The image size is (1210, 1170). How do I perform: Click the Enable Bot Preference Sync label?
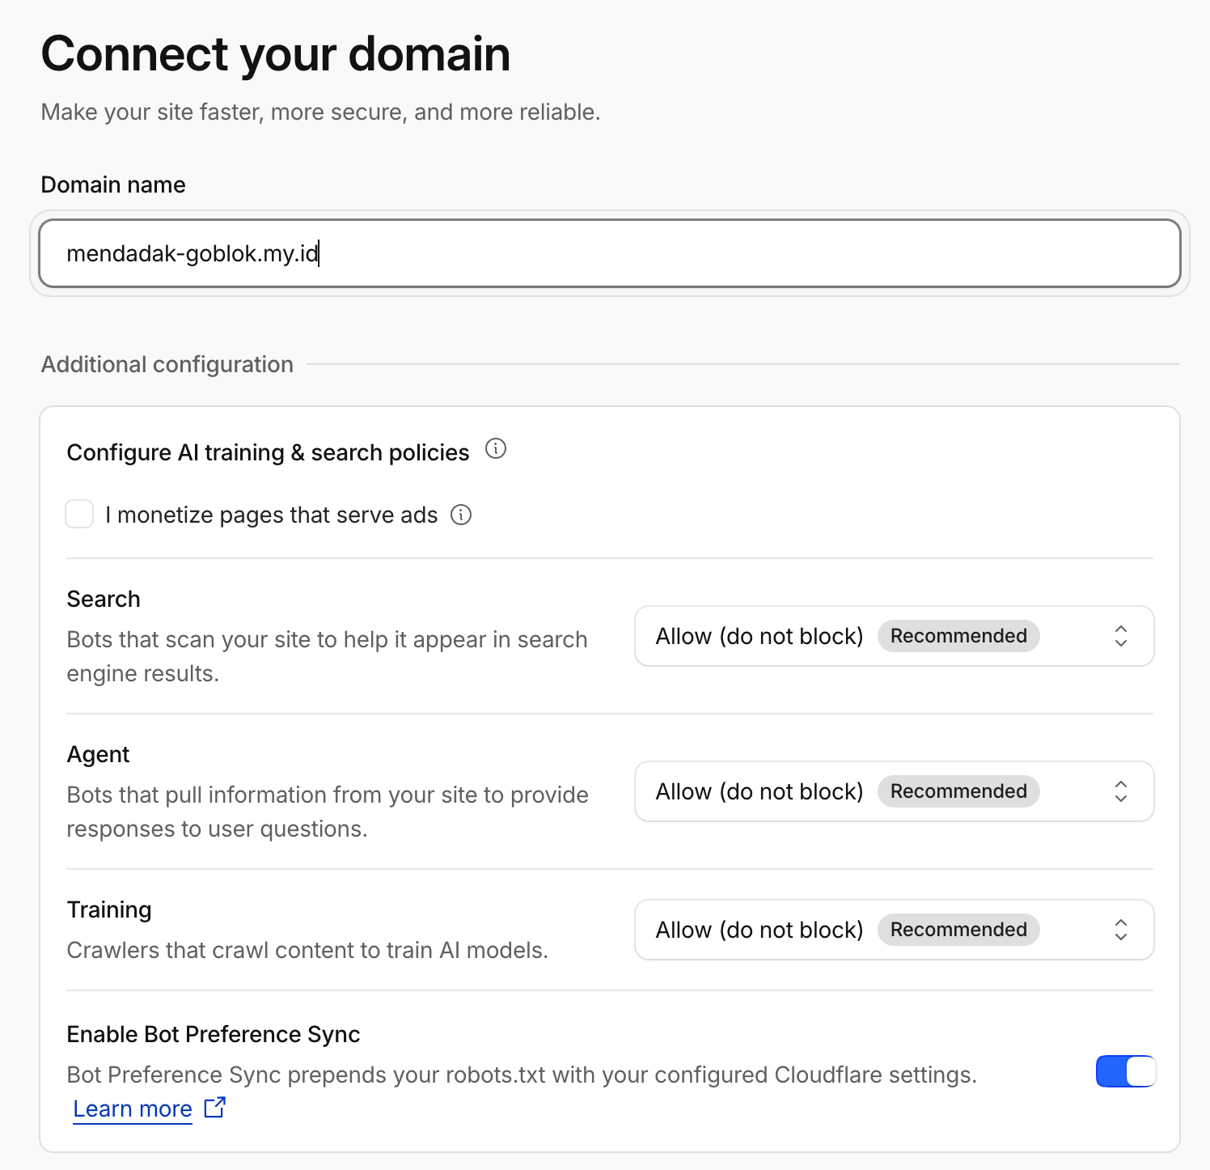[214, 1034]
